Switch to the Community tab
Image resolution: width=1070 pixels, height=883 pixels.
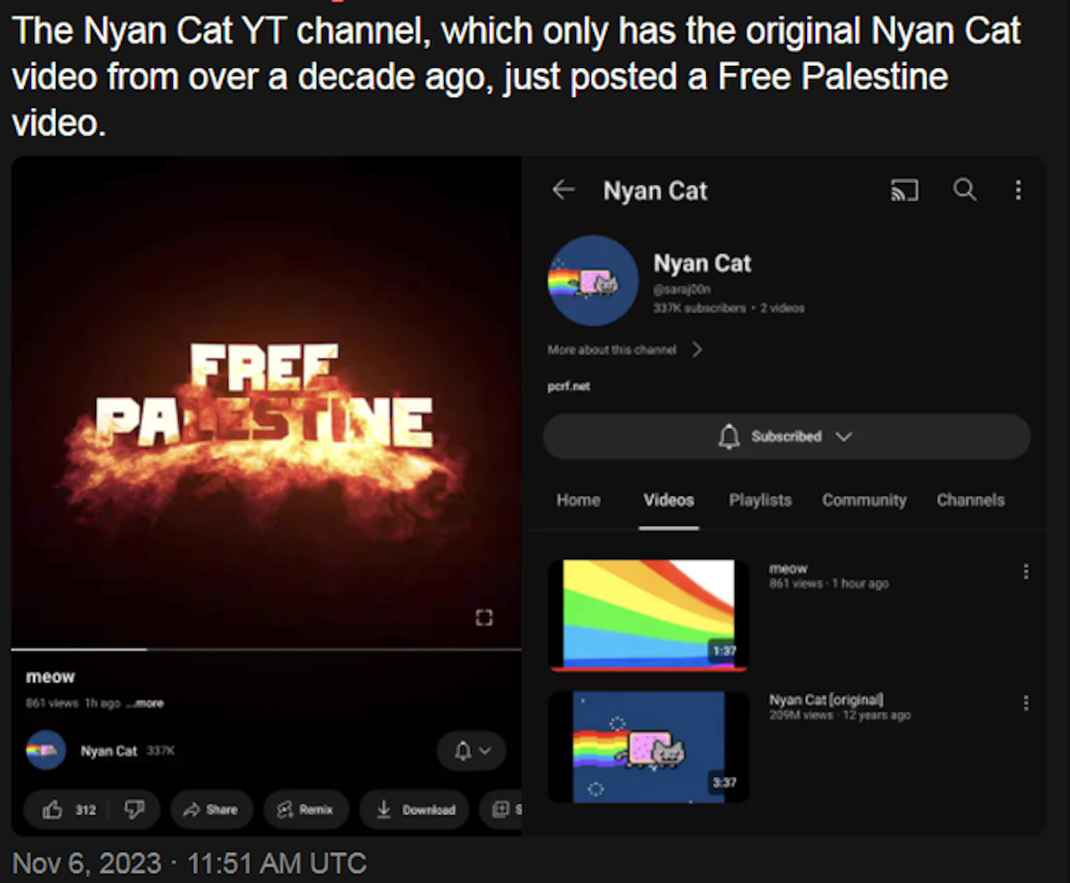click(x=863, y=500)
